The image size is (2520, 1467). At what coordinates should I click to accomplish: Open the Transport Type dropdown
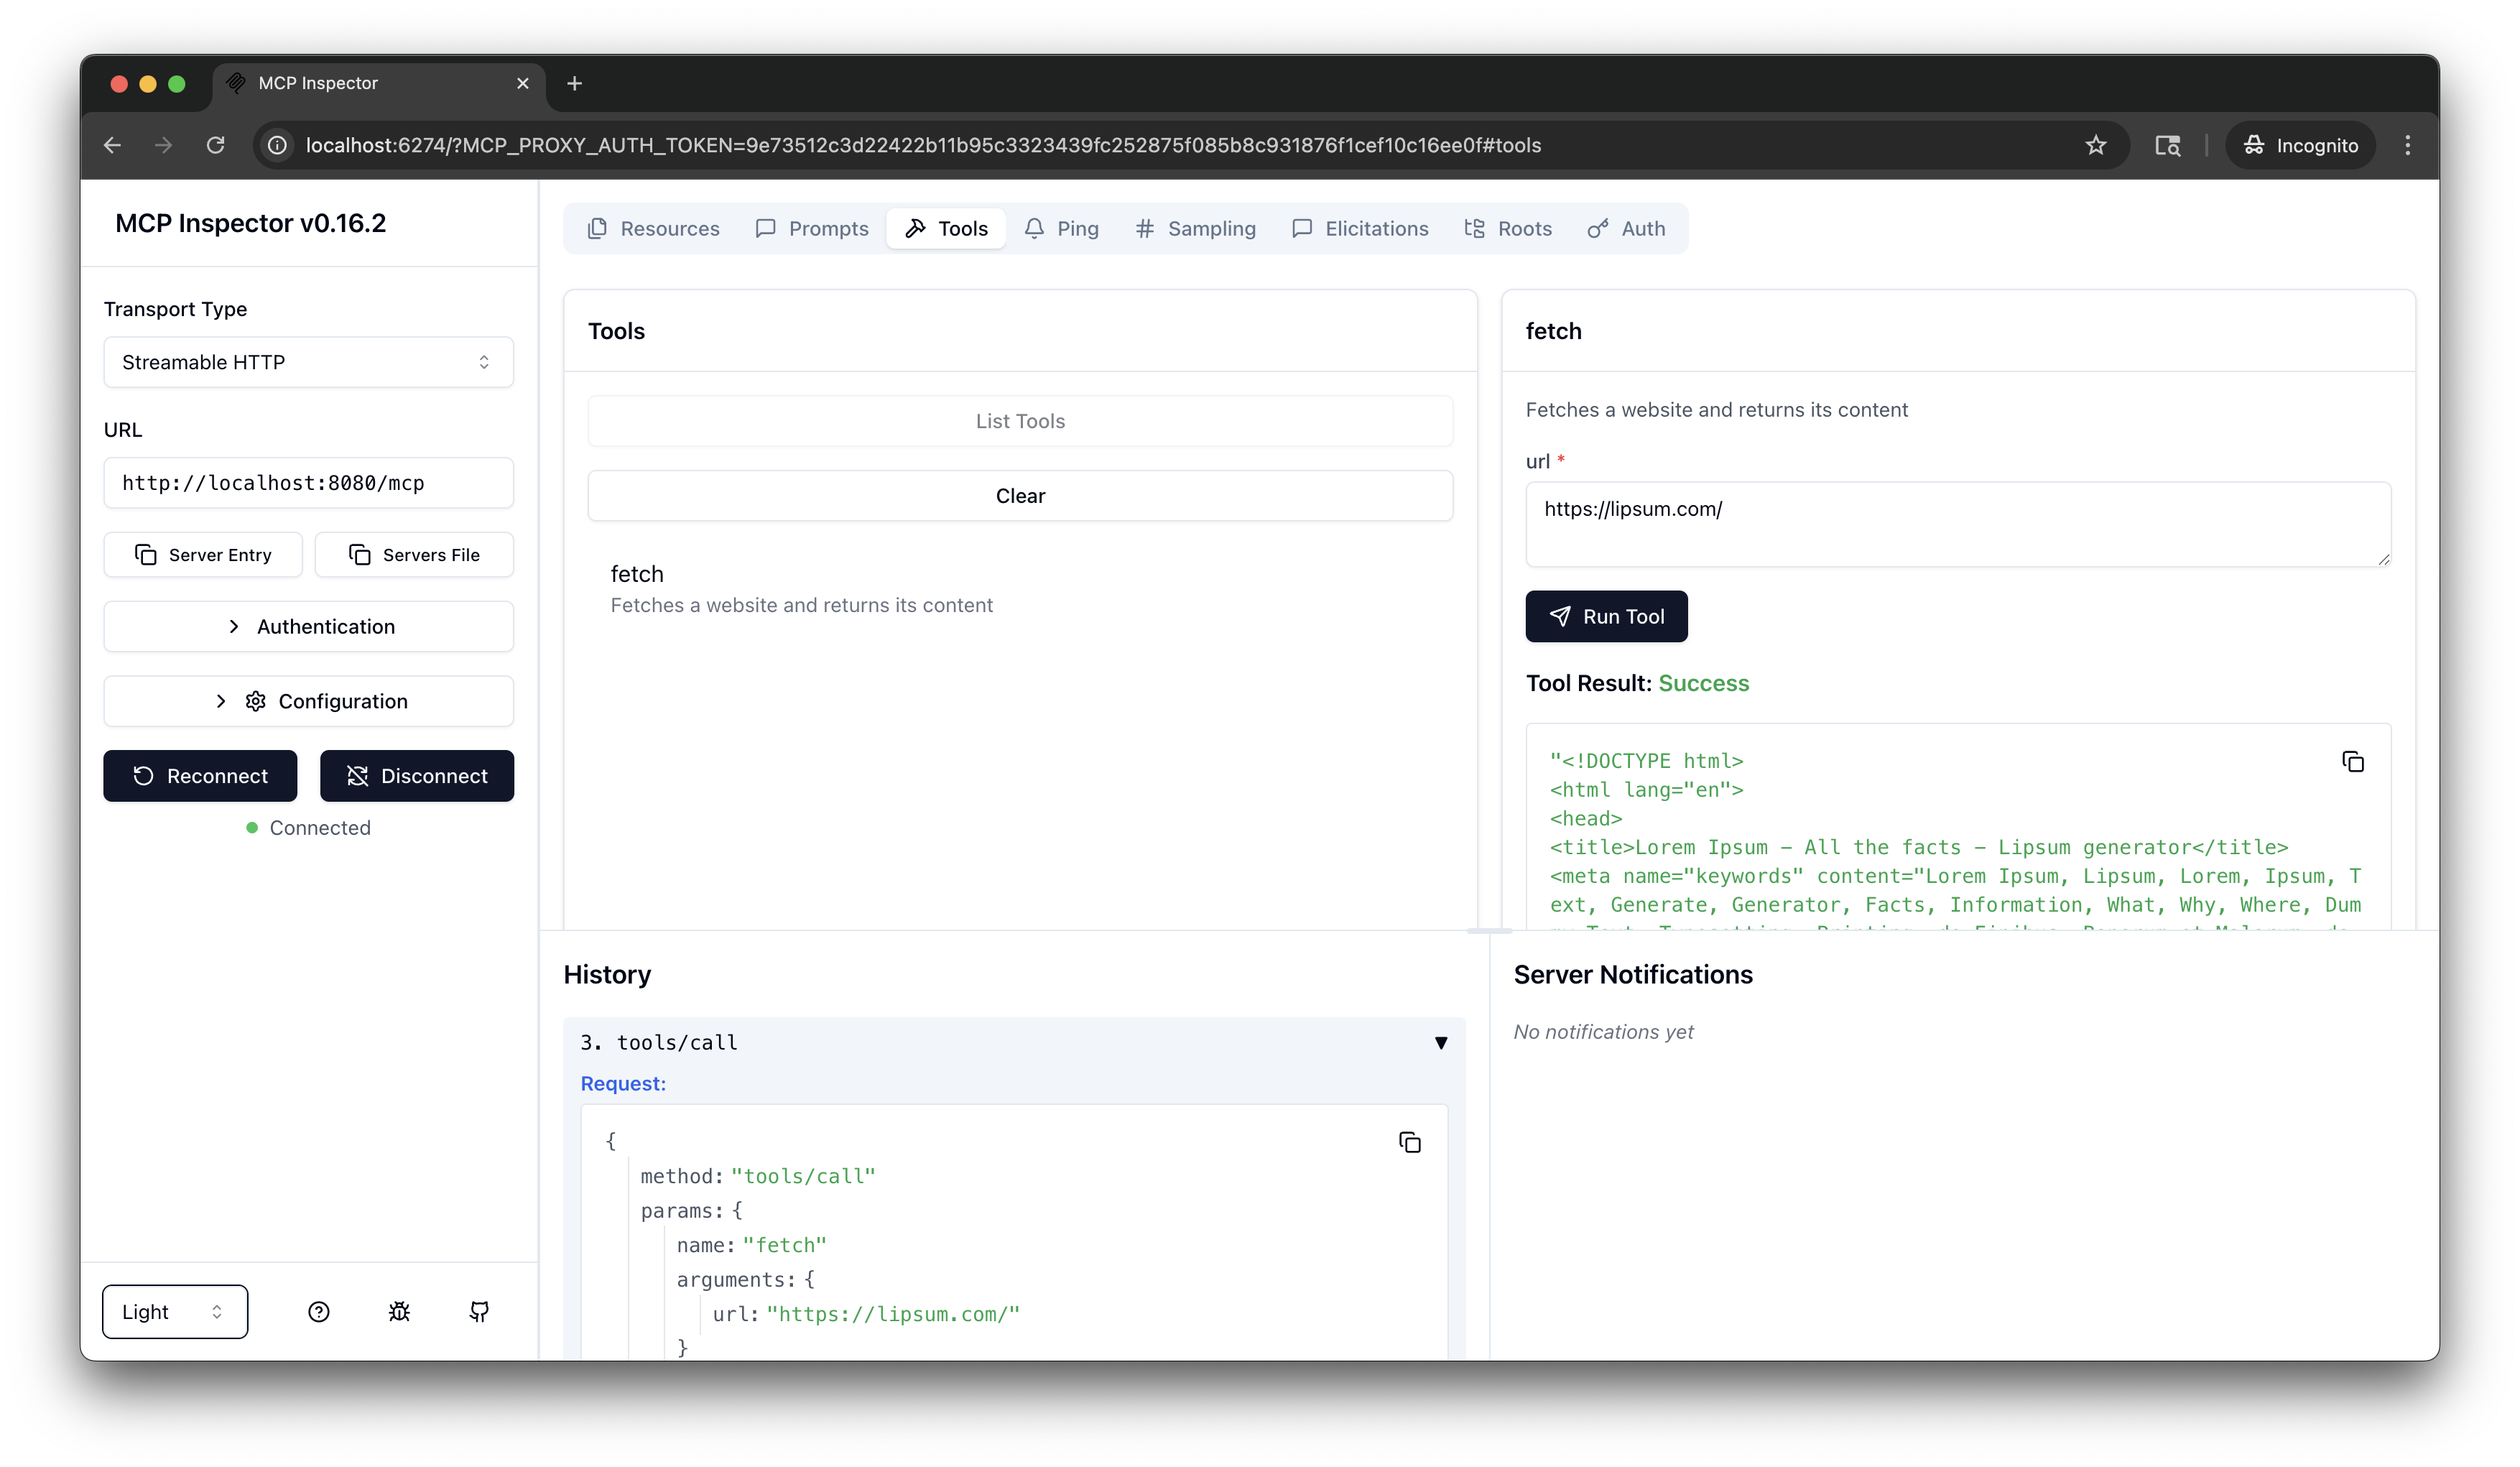308,362
